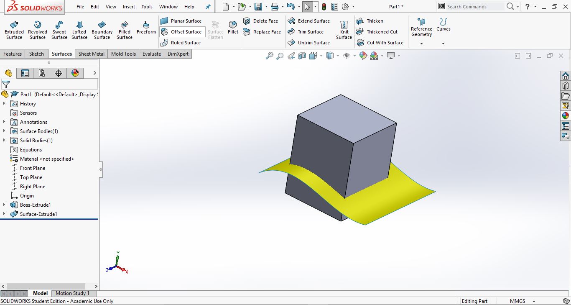Use the Replace Face command
This screenshot has width=571, height=305.
(x=262, y=32)
